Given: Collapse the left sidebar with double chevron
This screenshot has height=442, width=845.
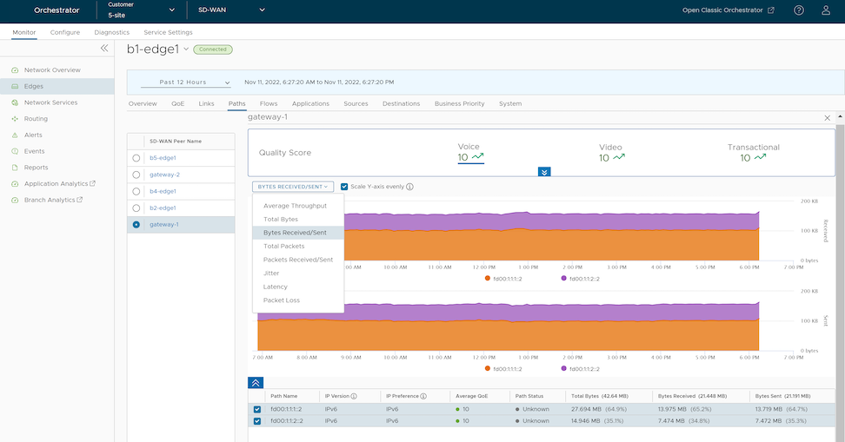Looking at the screenshot, I should click(104, 49).
